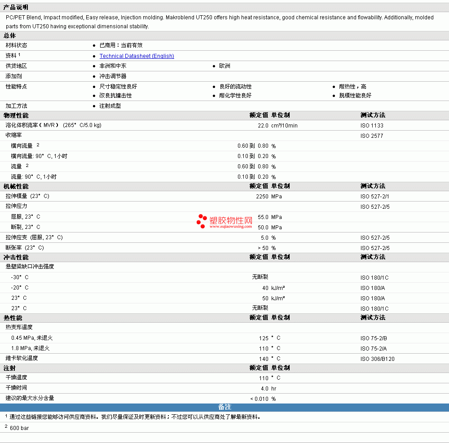Select the 脱模性能良好 feature
Screen dimensions: 449x443
coord(355,95)
